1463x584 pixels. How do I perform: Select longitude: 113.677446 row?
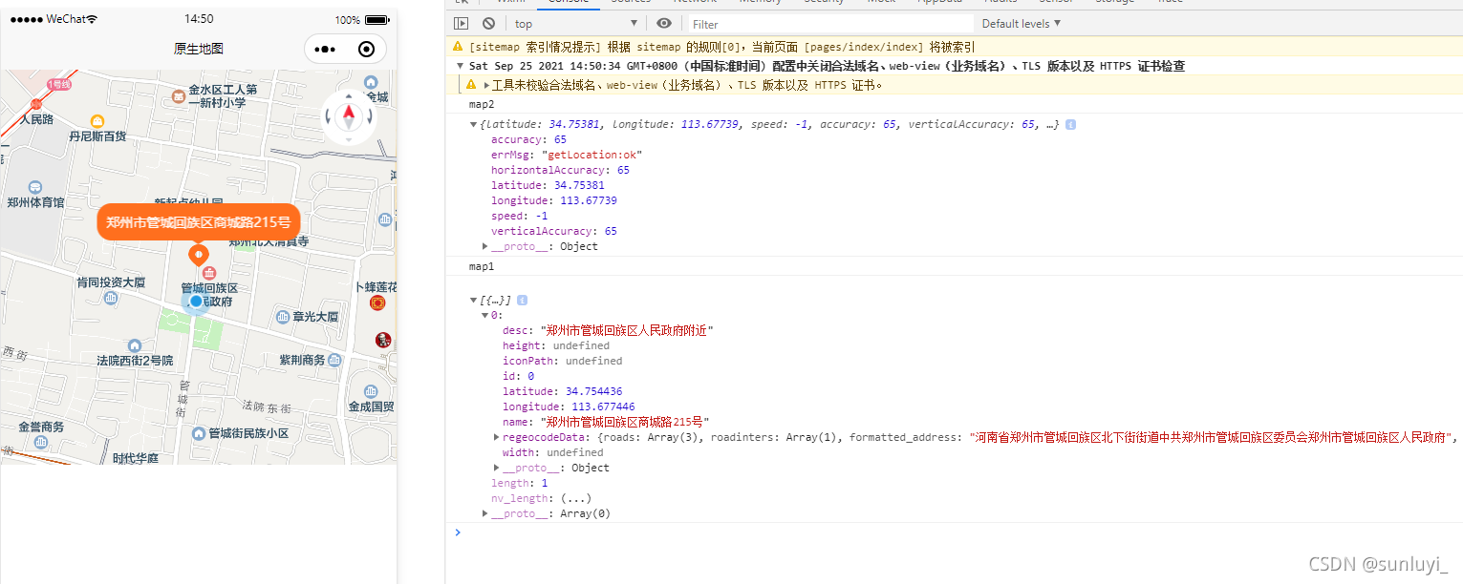coord(569,407)
